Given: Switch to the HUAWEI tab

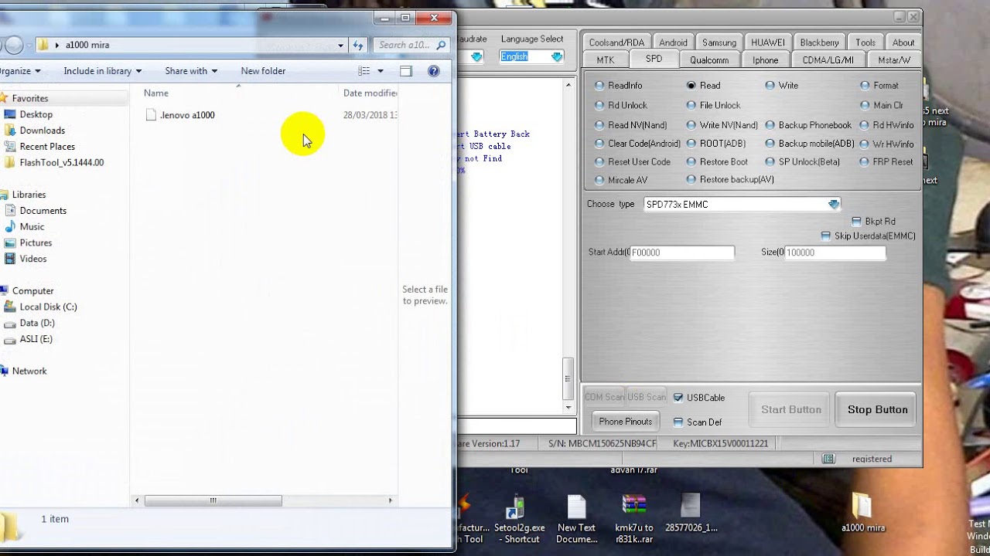Looking at the screenshot, I should click(x=768, y=42).
